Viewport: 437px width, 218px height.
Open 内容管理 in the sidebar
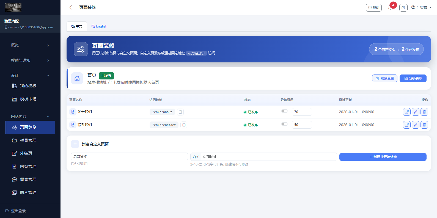30,166
